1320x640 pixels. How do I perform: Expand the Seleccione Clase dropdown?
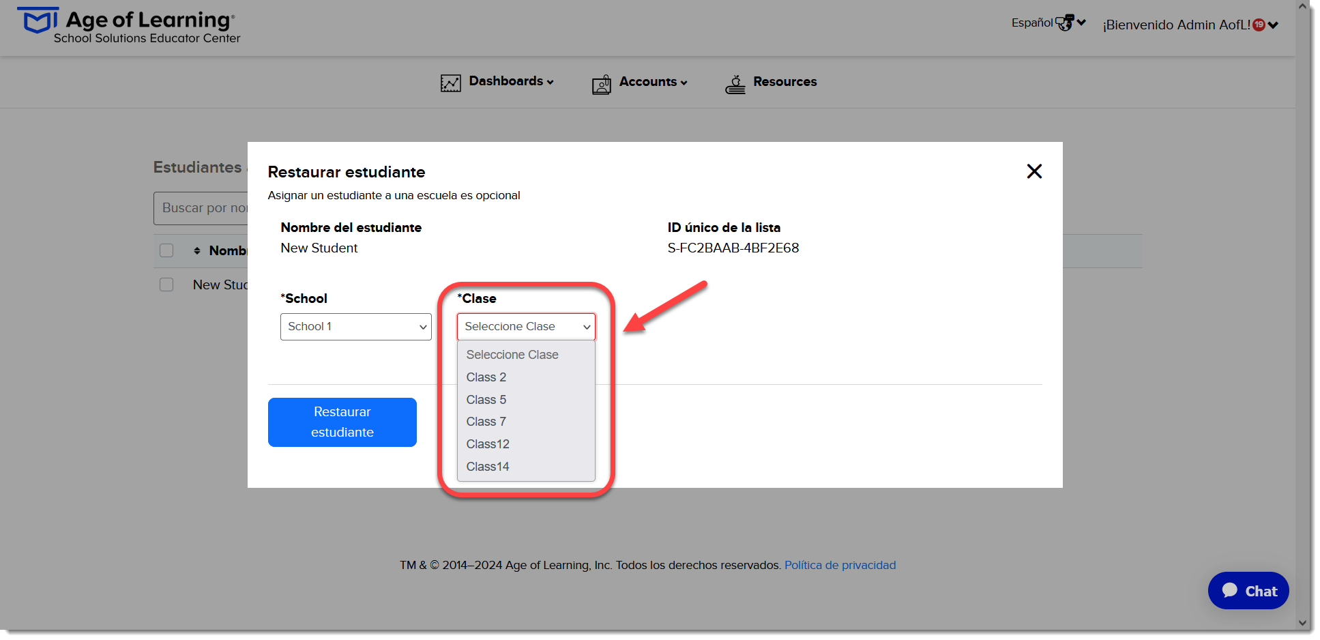[526, 327]
